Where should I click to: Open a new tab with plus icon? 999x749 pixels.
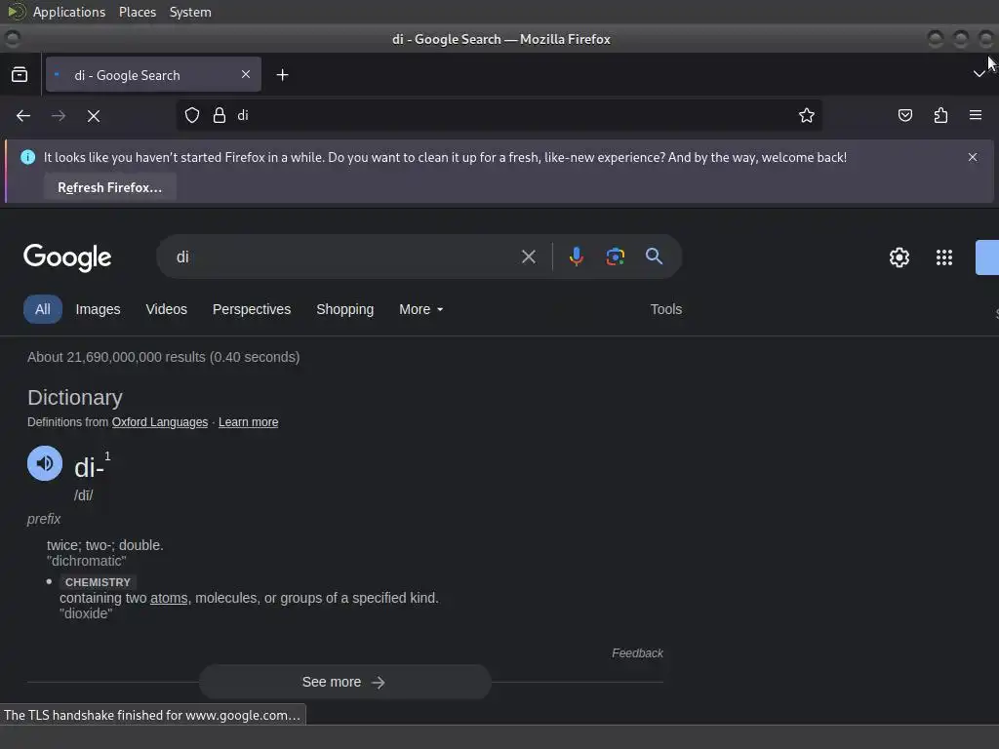tap(282, 75)
